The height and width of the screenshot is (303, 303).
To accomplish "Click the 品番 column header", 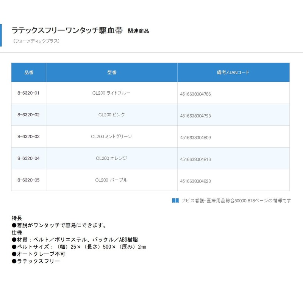I will (29, 72).
